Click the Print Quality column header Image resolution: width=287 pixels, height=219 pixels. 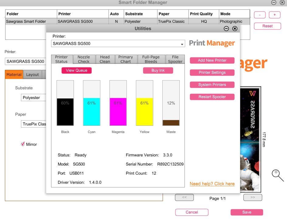[204, 14]
